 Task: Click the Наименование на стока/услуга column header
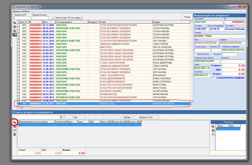[x=37, y=122]
